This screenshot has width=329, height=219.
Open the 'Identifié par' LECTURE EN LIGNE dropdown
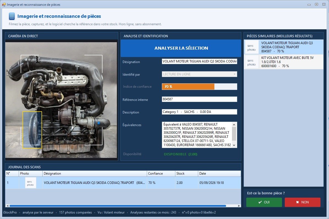(x=199, y=74)
